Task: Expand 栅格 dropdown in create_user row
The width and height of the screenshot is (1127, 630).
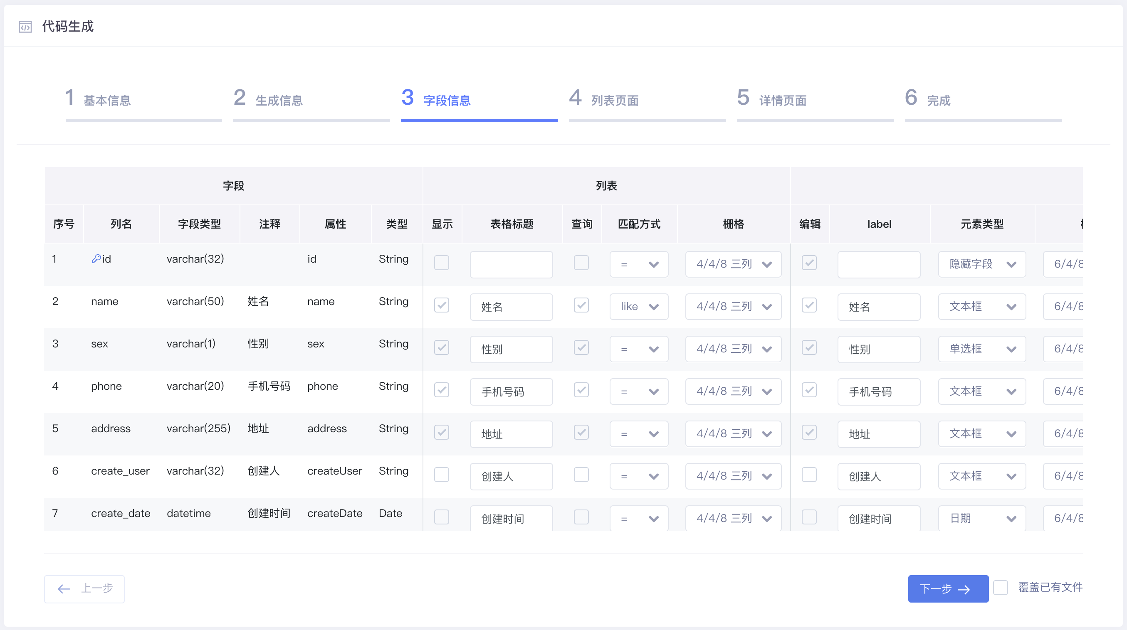Action: [x=733, y=477]
